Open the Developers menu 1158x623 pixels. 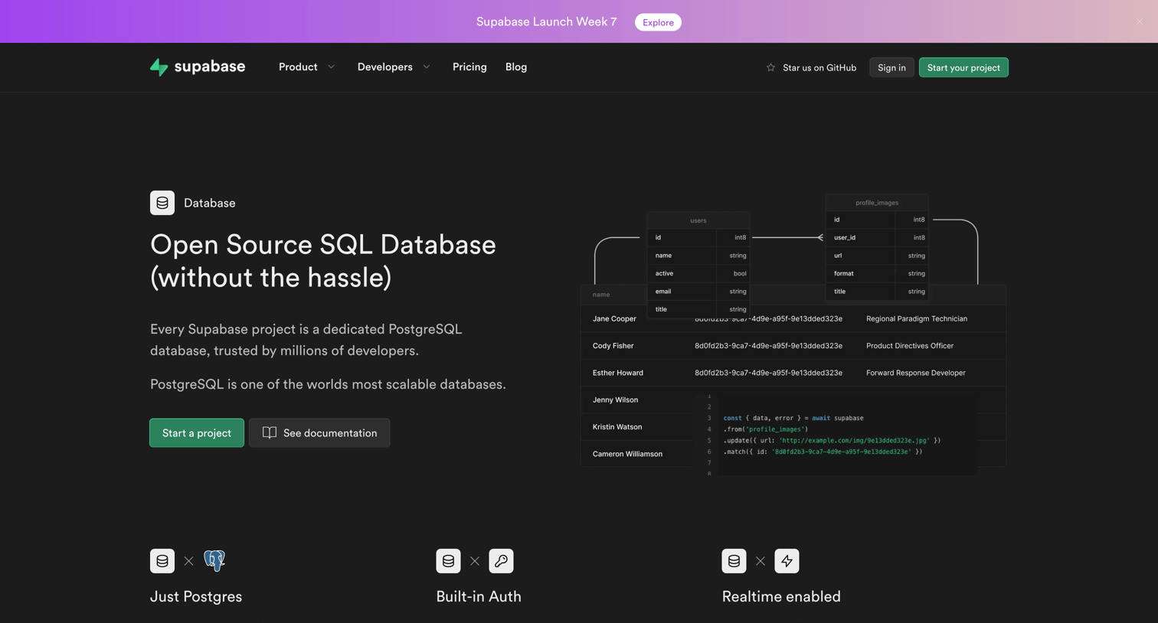pyautogui.click(x=384, y=67)
